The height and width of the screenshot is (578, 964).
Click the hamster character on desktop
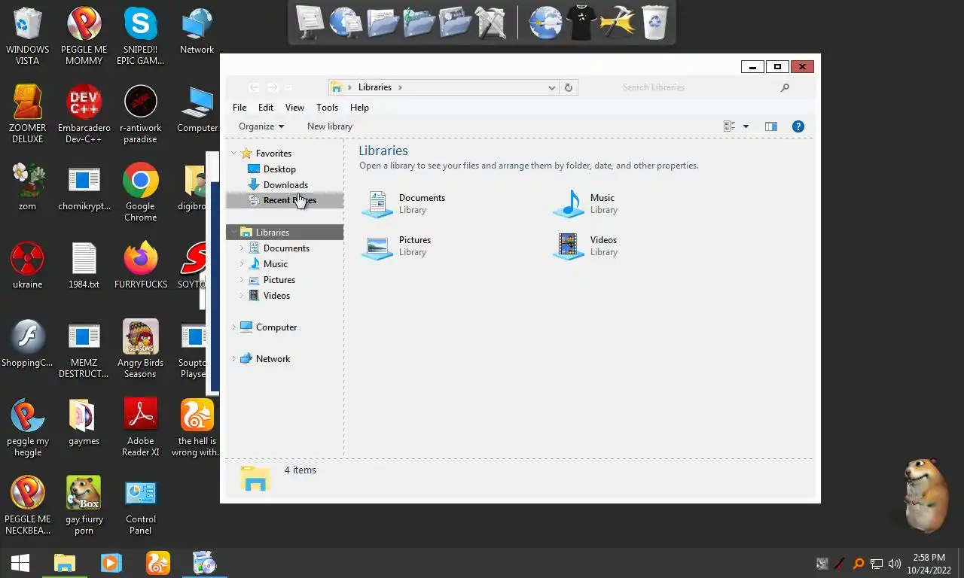click(924, 494)
